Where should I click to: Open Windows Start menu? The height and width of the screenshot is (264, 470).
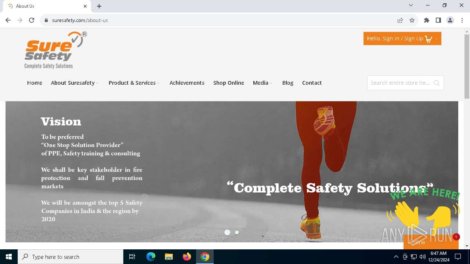coord(9,257)
